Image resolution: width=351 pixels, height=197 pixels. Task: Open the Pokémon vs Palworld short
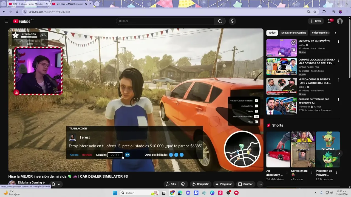coord(328,149)
